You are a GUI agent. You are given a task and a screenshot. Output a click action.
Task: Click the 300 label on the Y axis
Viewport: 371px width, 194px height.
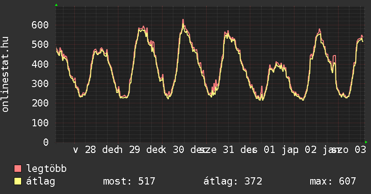coord(41,83)
